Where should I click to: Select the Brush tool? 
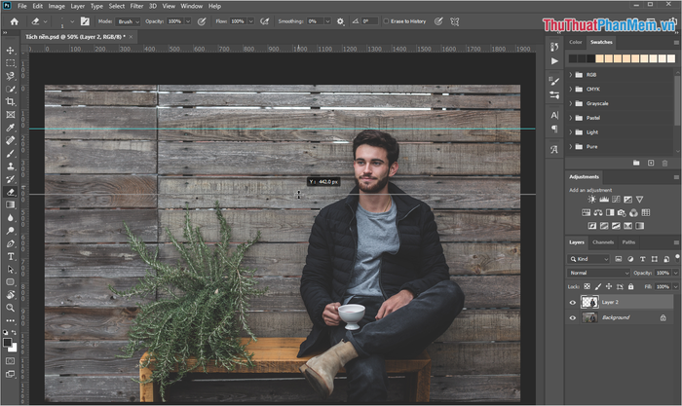pos(11,154)
